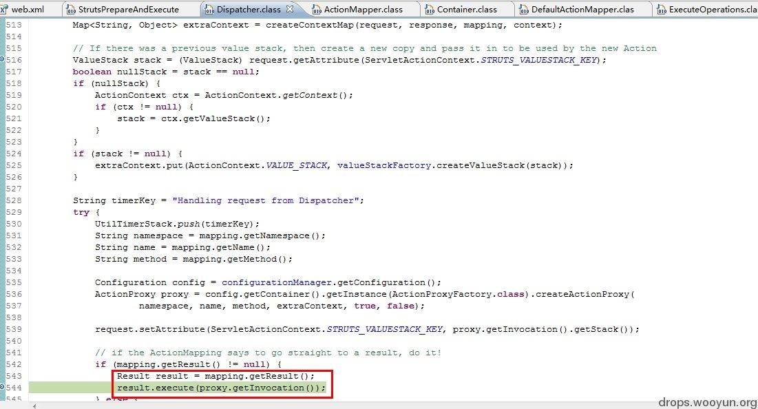Click the horizontal scrollbar left arrow

tap(34, 406)
